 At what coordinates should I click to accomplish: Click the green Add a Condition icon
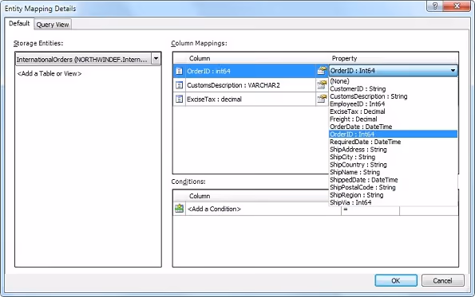pos(180,209)
